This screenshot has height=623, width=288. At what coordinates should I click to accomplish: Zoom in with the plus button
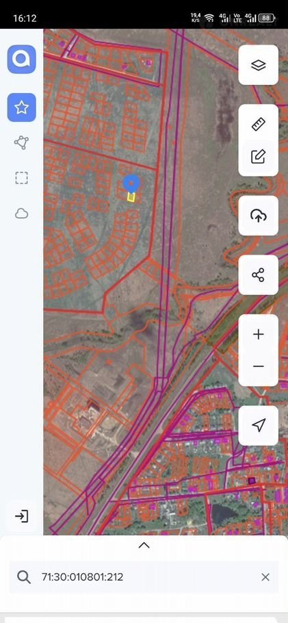[x=258, y=334]
